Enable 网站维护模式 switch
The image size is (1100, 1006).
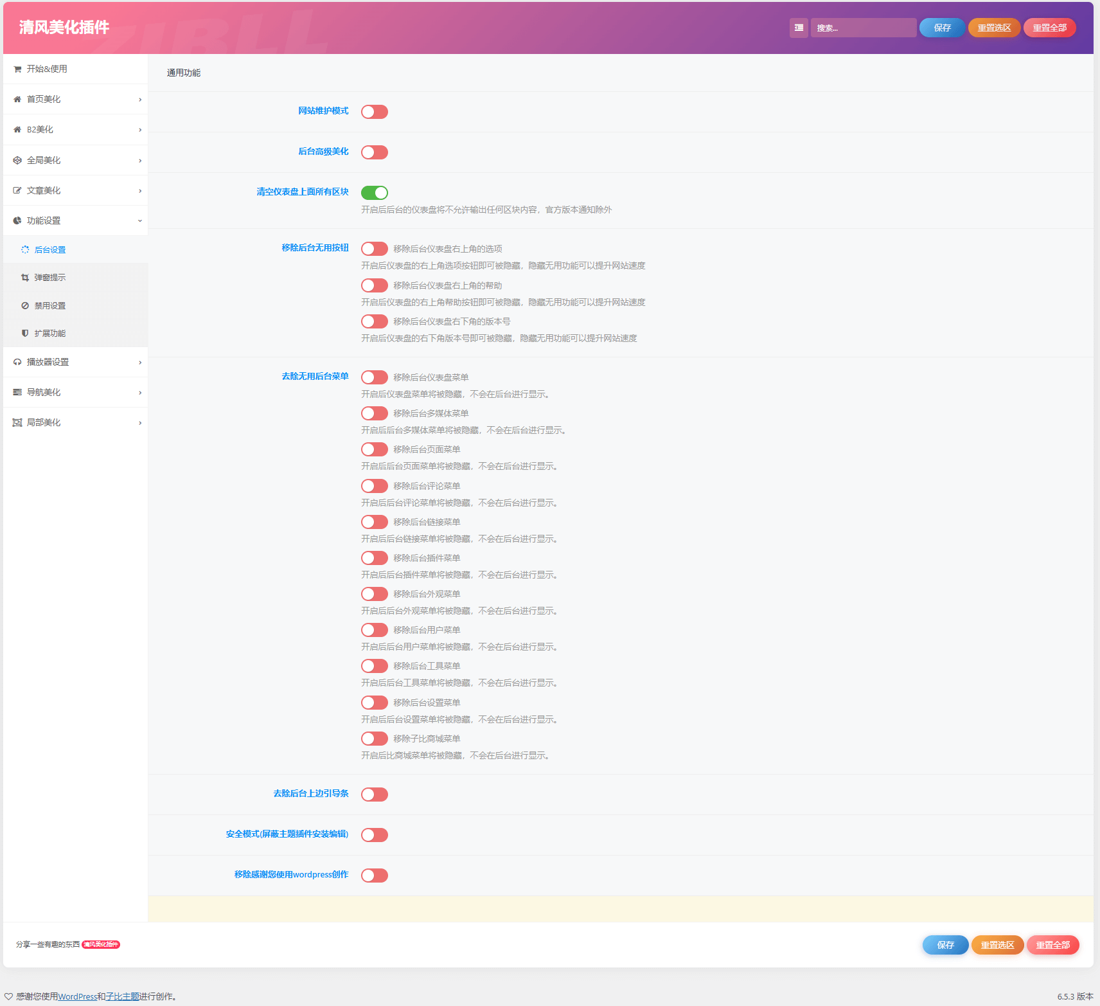pos(375,112)
